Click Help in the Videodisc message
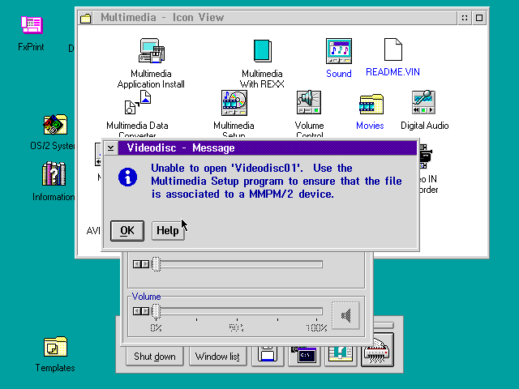Viewport: 519px width, 389px height. [x=168, y=230]
